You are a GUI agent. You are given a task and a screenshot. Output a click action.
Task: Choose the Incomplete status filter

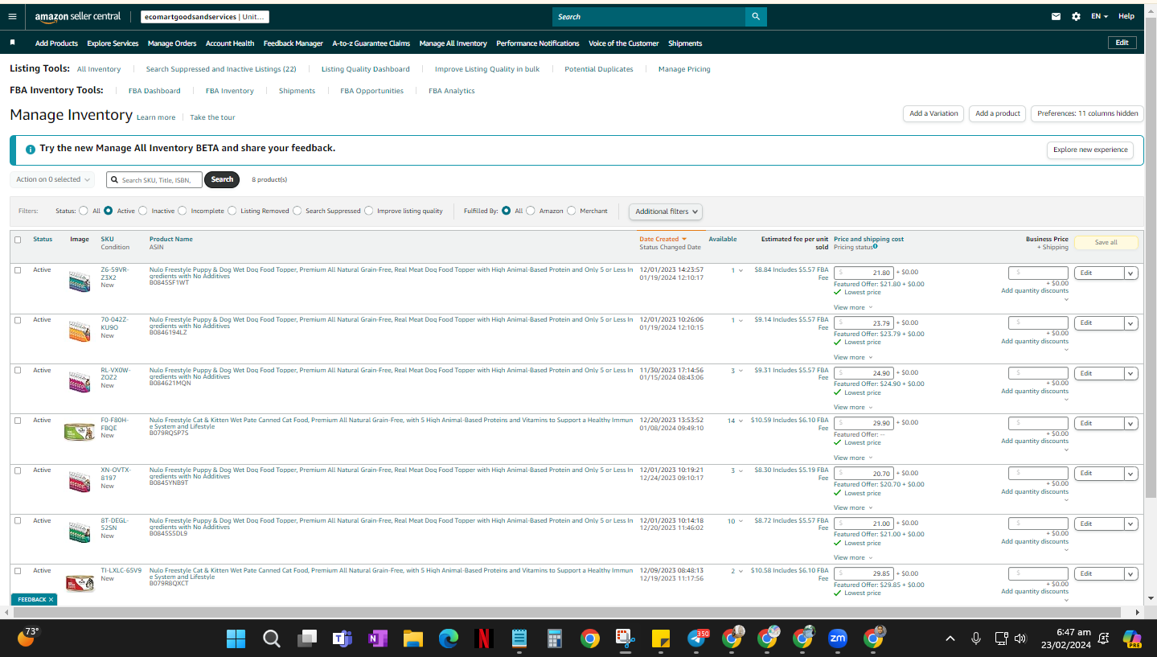click(x=183, y=211)
